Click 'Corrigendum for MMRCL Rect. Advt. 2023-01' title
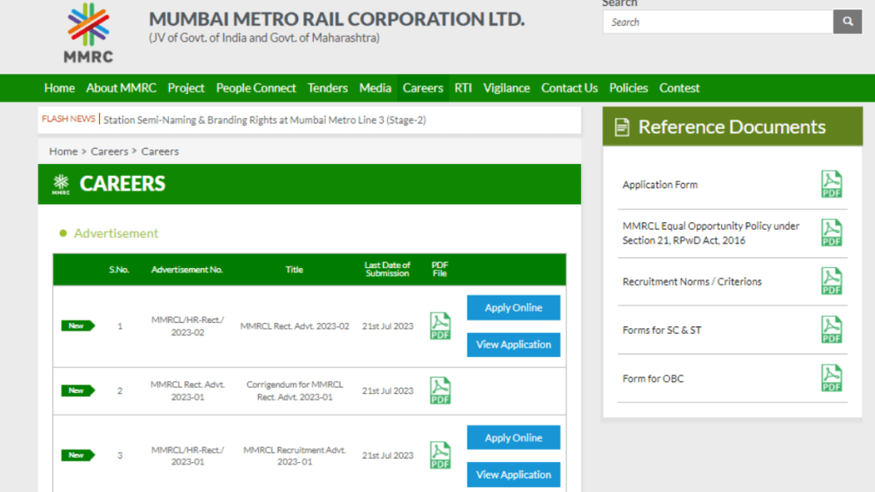Viewport: 875px width, 492px height. 295,390
